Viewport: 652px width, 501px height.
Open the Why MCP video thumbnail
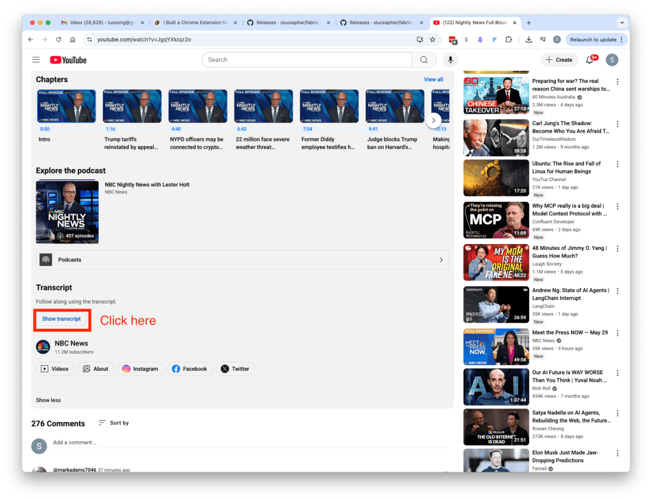click(x=496, y=221)
